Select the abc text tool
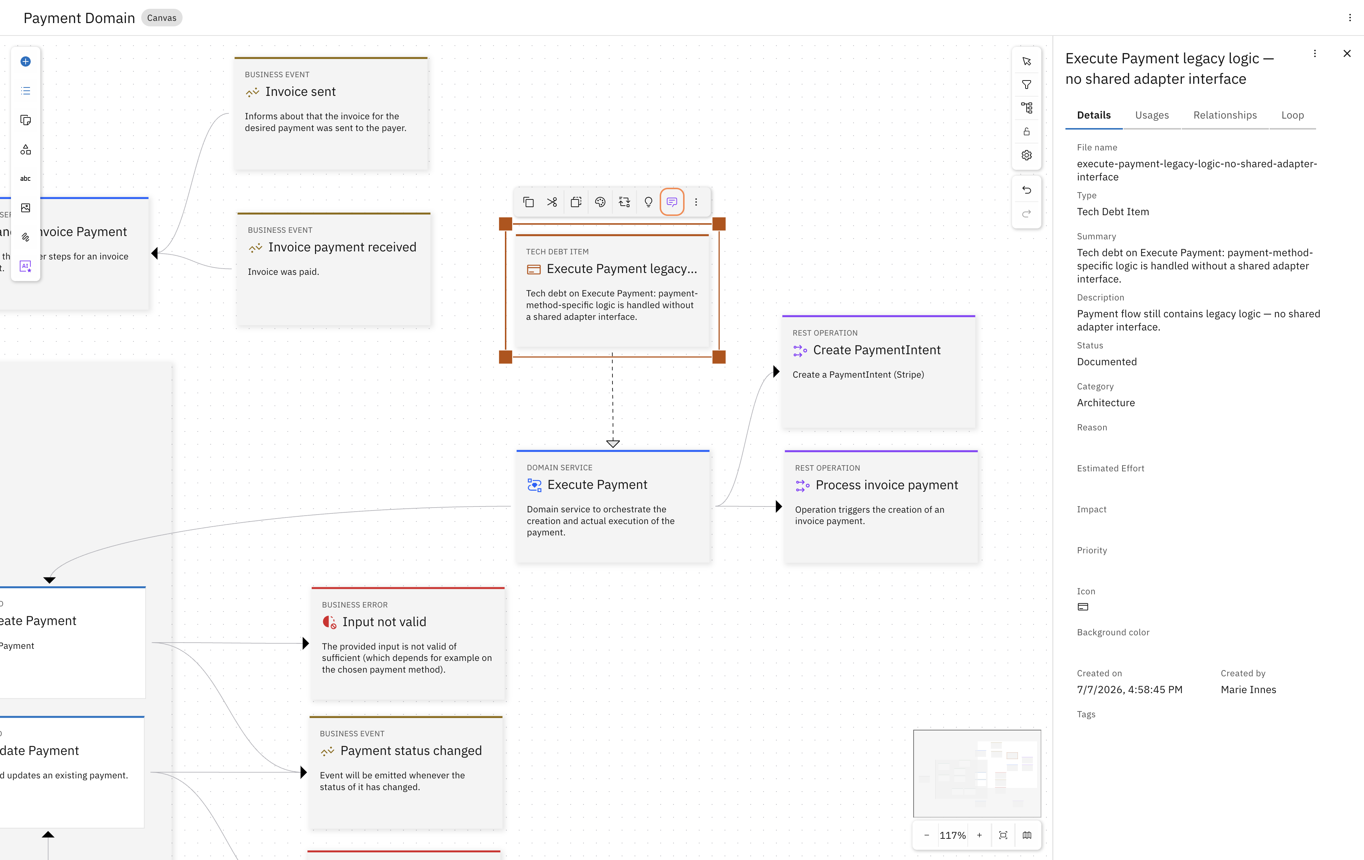The height and width of the screenshot is (860, 1364). pos(26,179)
